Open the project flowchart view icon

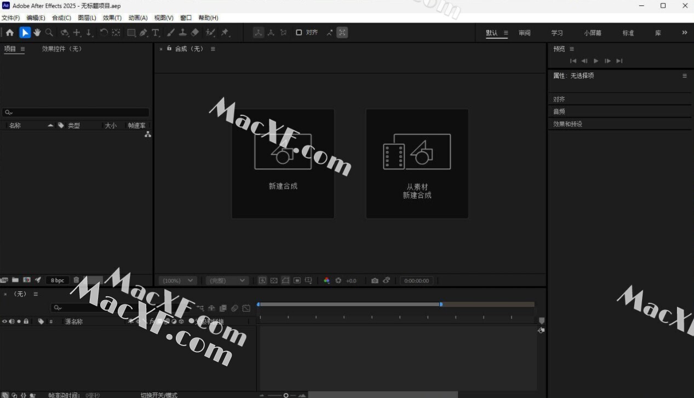pos(147,134)
